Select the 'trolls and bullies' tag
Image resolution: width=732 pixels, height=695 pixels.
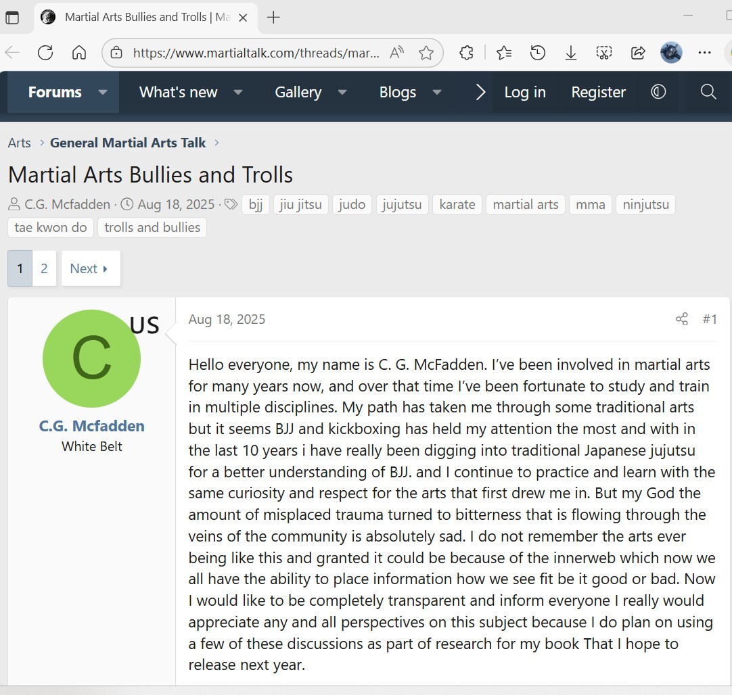152,227
